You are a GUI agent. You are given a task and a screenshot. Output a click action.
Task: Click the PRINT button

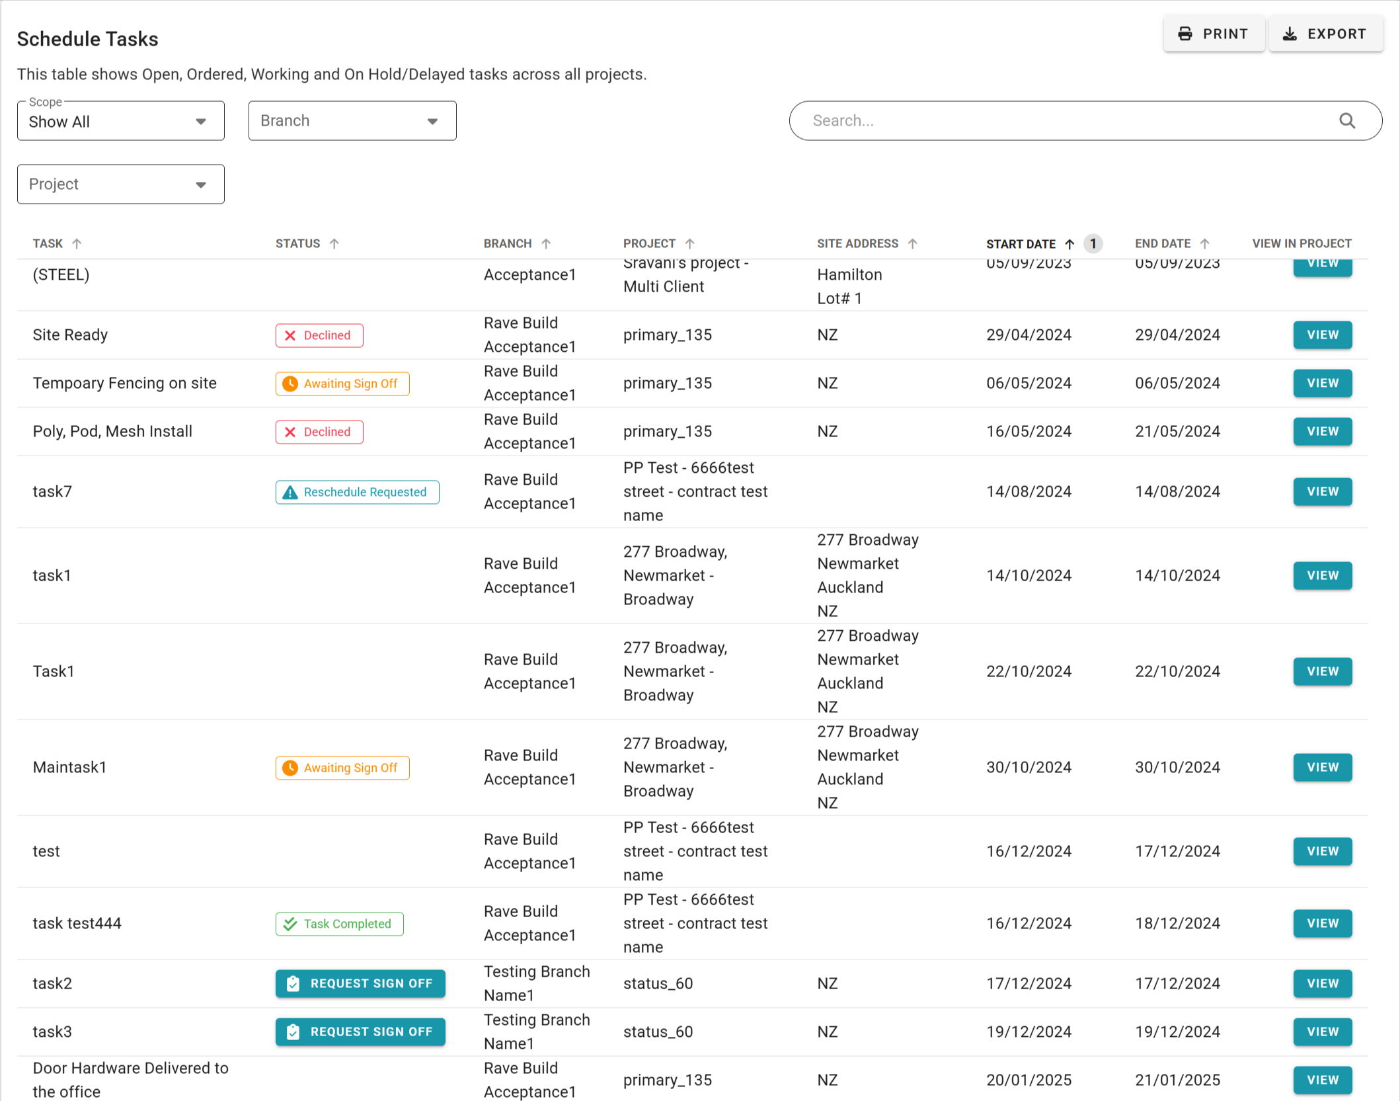(x=1214, y=34)
